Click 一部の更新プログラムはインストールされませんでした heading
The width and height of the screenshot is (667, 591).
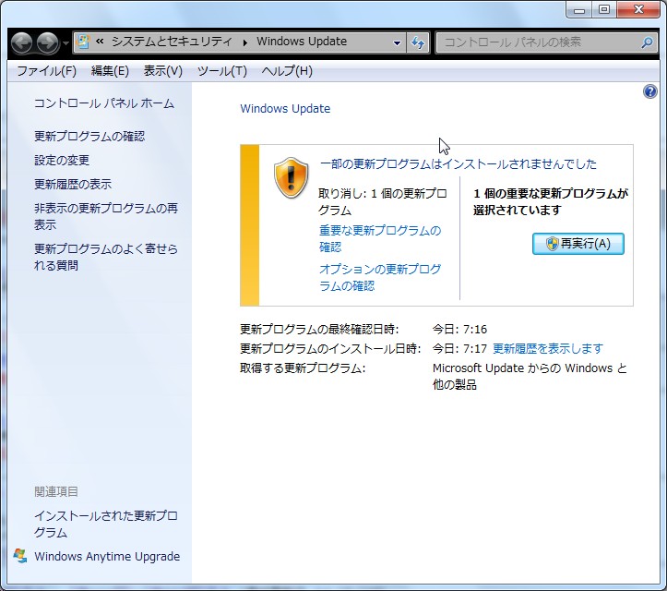459,164
